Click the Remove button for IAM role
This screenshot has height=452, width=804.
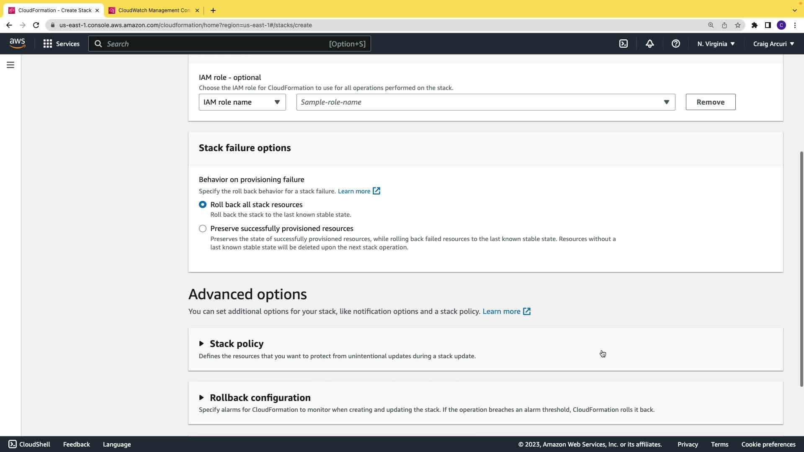pos(710,102)
